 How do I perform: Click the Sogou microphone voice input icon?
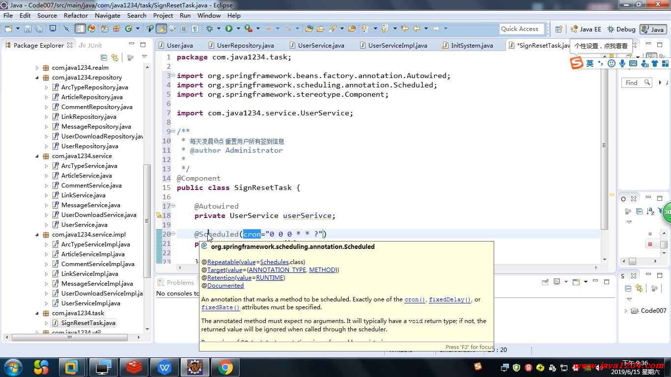[622, 63]
